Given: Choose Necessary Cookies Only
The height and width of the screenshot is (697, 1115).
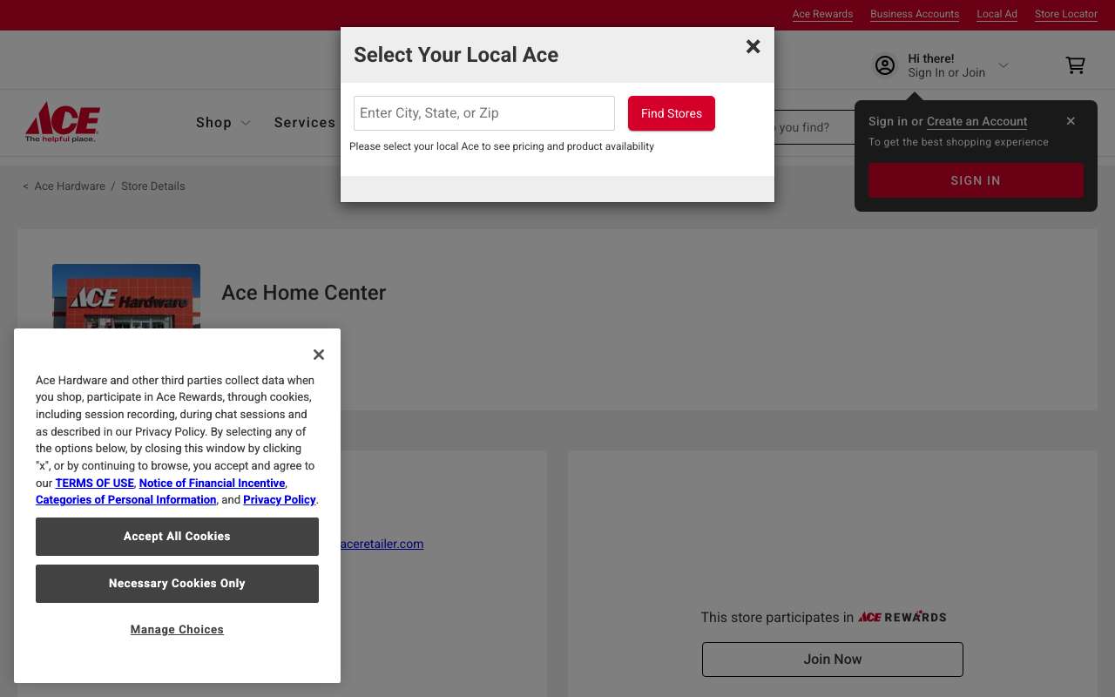Looking at the screenshot, I should 177,584.
